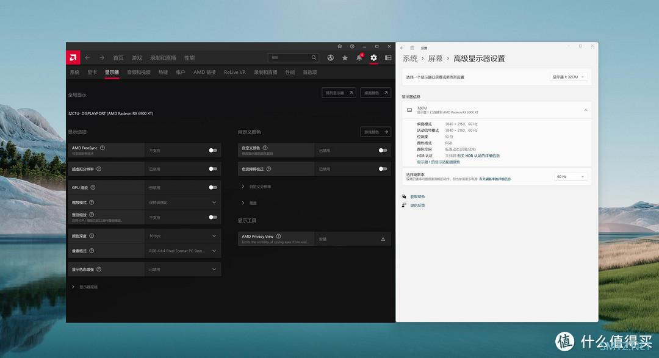Toggle the AMD FreeSync switch
The width and height of the screenshot is (659, 358).
[213, 151]
